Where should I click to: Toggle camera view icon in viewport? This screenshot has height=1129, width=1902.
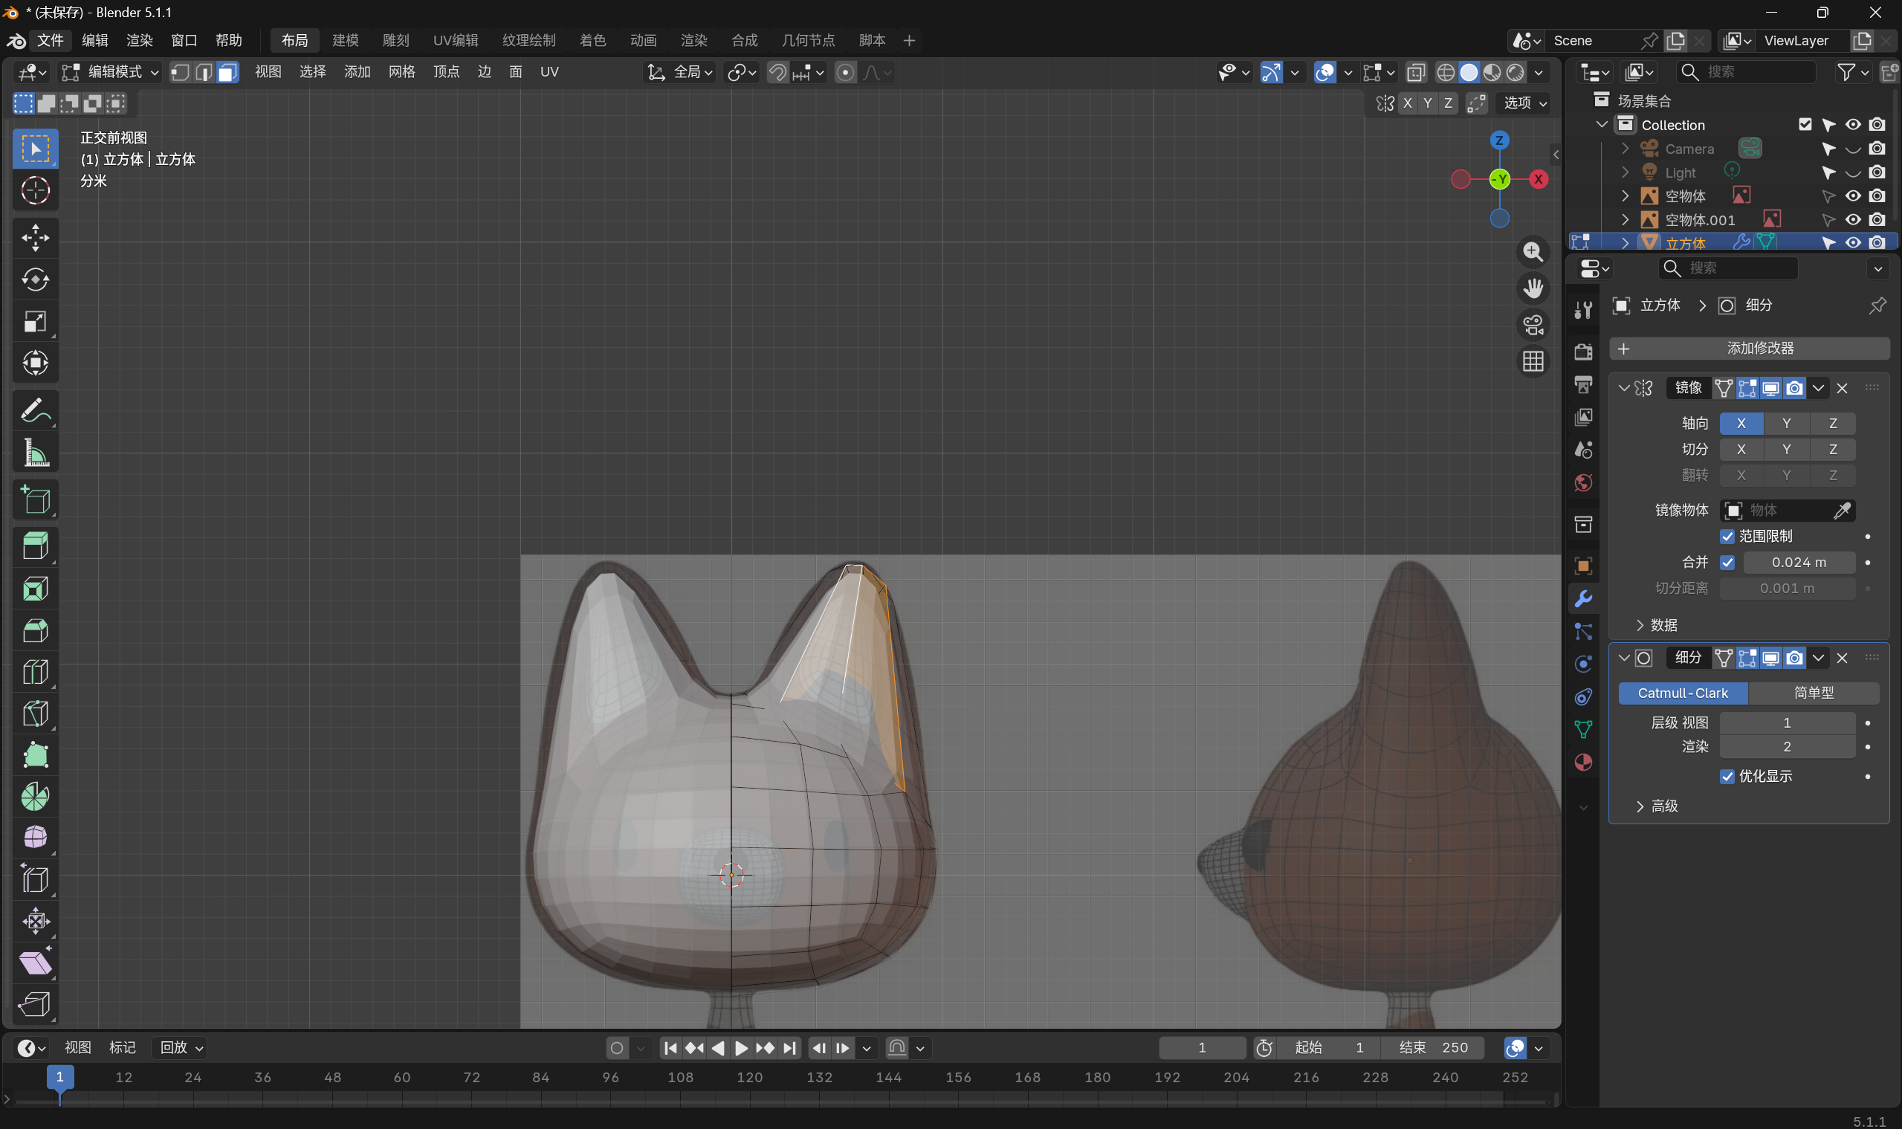click(1533, 325)
